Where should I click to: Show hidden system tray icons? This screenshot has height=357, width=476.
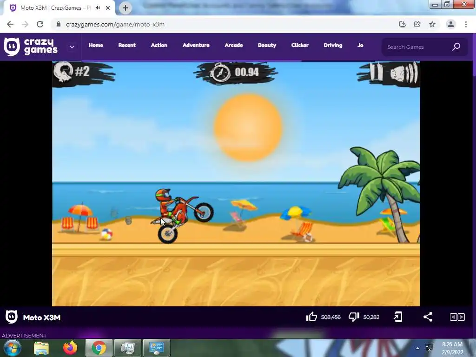tap(418, 348)
